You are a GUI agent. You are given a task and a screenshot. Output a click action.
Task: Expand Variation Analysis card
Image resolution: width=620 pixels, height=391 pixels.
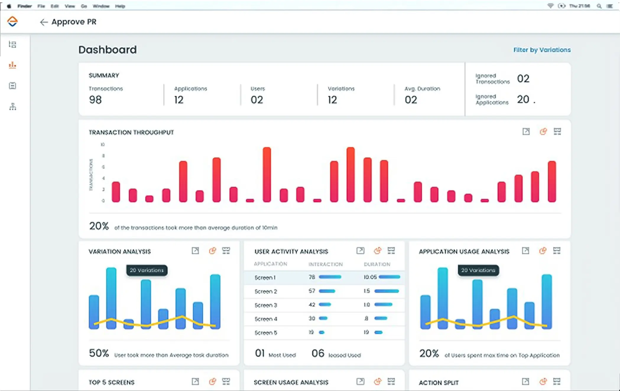click(x=195, y=251)
